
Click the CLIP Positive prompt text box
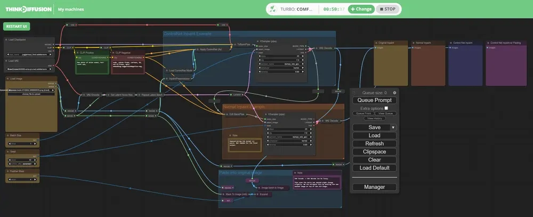tap(92, 66)
